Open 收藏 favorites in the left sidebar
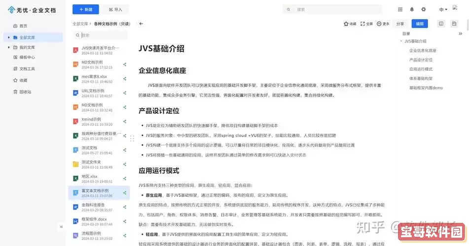 click(x=20, y=80)
